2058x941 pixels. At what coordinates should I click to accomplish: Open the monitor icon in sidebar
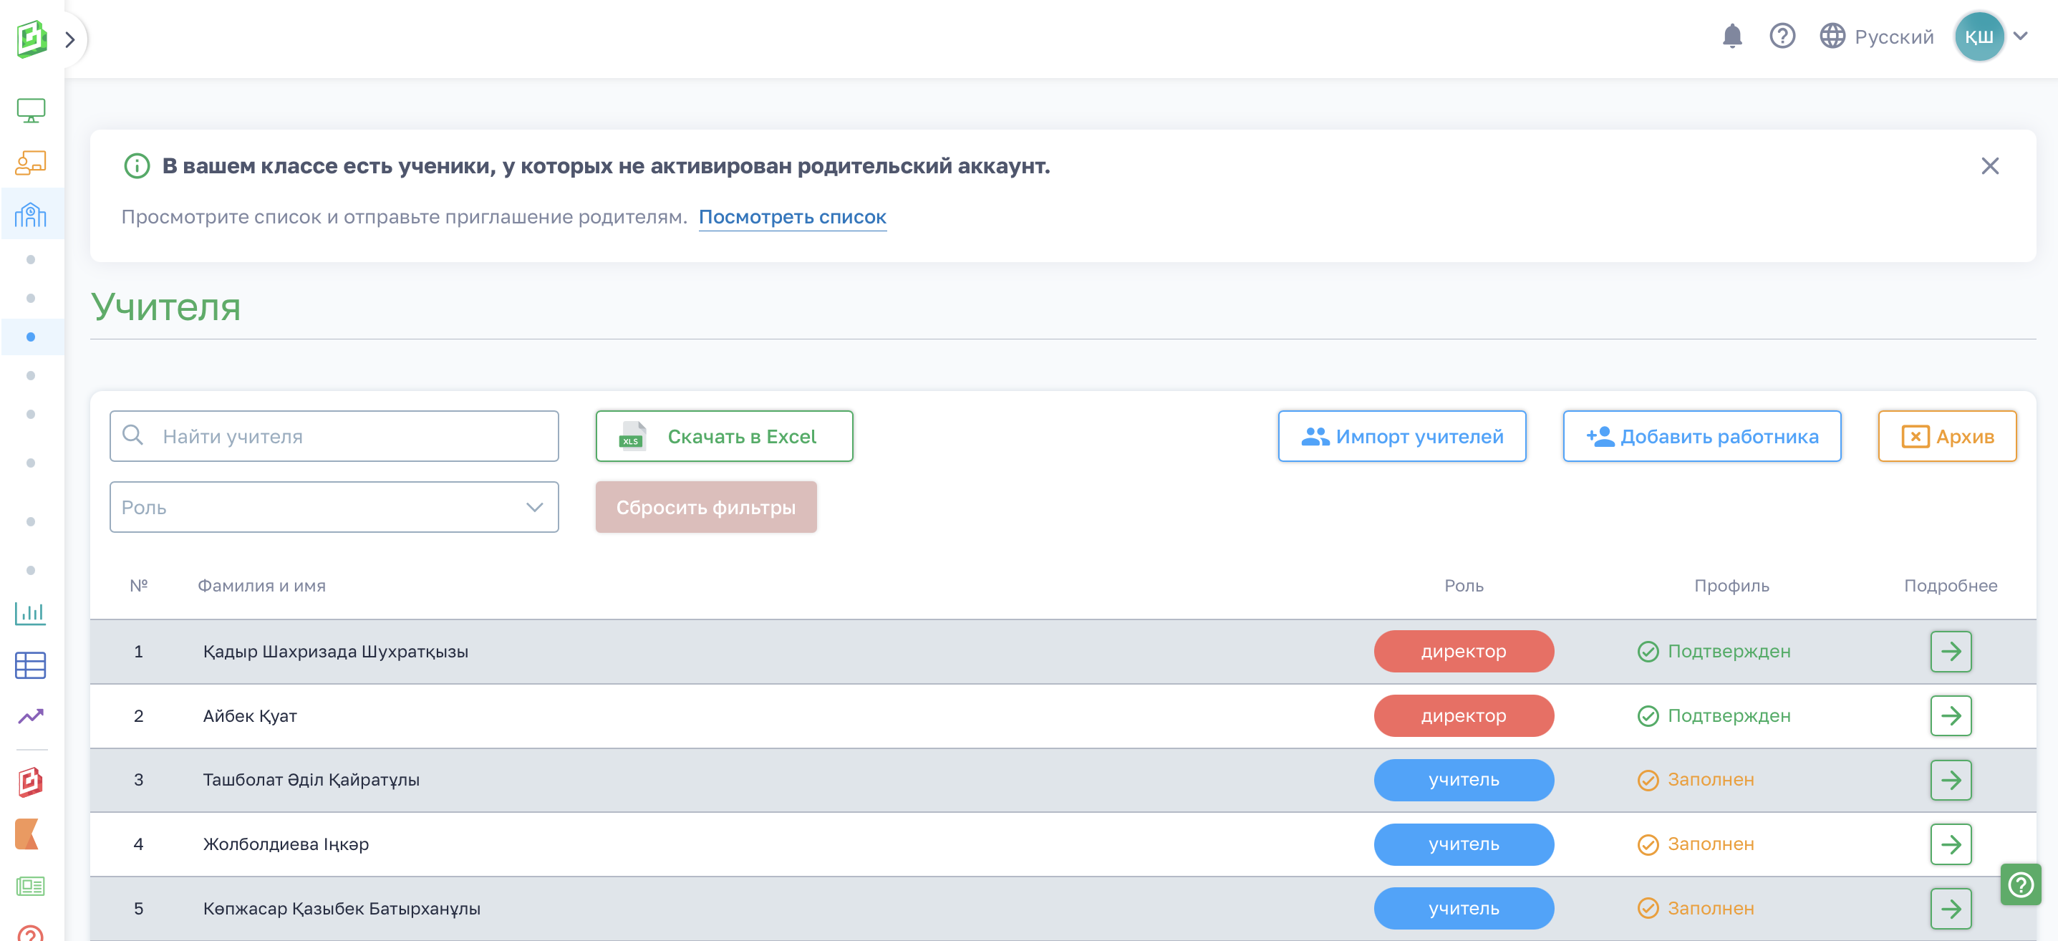click(x=32, y=110)
